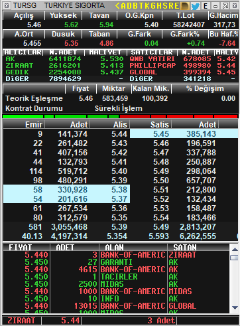Select the best bid price 5.44 in the Alis column
This screenshot has height=326, width=240.
[119, 134]
